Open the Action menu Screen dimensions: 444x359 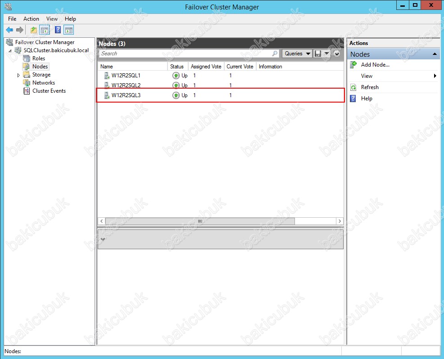(31, 19)
